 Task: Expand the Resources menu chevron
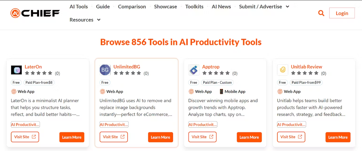pos(99,20)
